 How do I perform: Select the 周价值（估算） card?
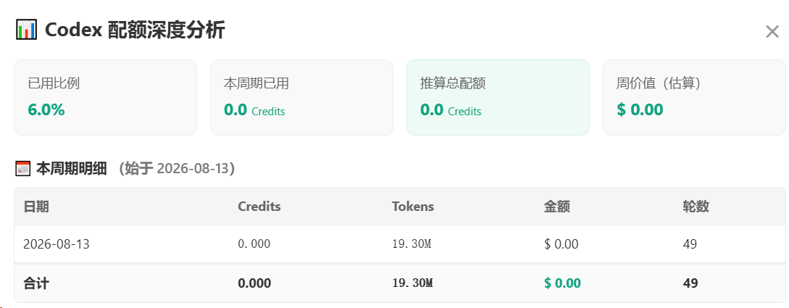[x=694, y=98]
